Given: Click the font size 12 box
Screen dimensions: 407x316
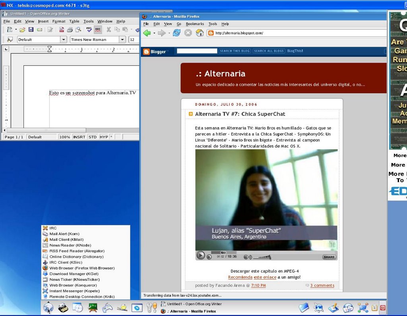Looking at the screenshot, I should (134, 40).
